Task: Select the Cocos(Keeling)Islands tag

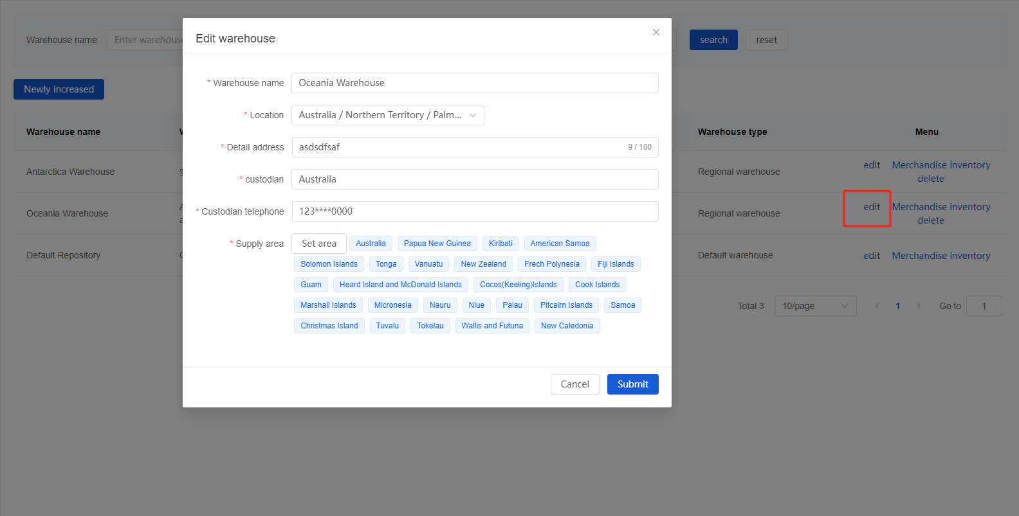Action: [x=519, y=285]
